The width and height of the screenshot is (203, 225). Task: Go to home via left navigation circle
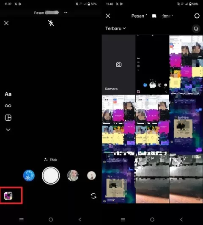point(51,220)
